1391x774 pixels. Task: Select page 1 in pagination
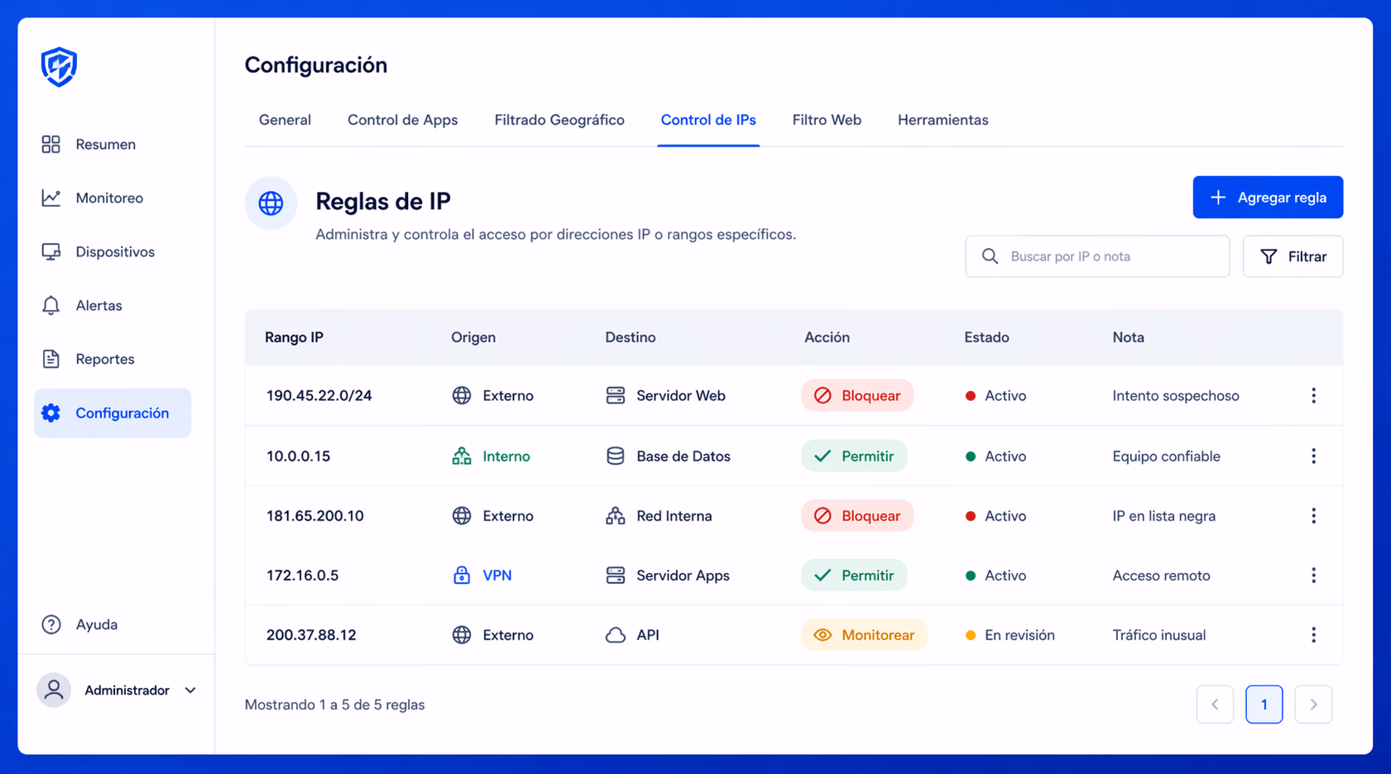pyautogui.click(x=1264, y=705)
